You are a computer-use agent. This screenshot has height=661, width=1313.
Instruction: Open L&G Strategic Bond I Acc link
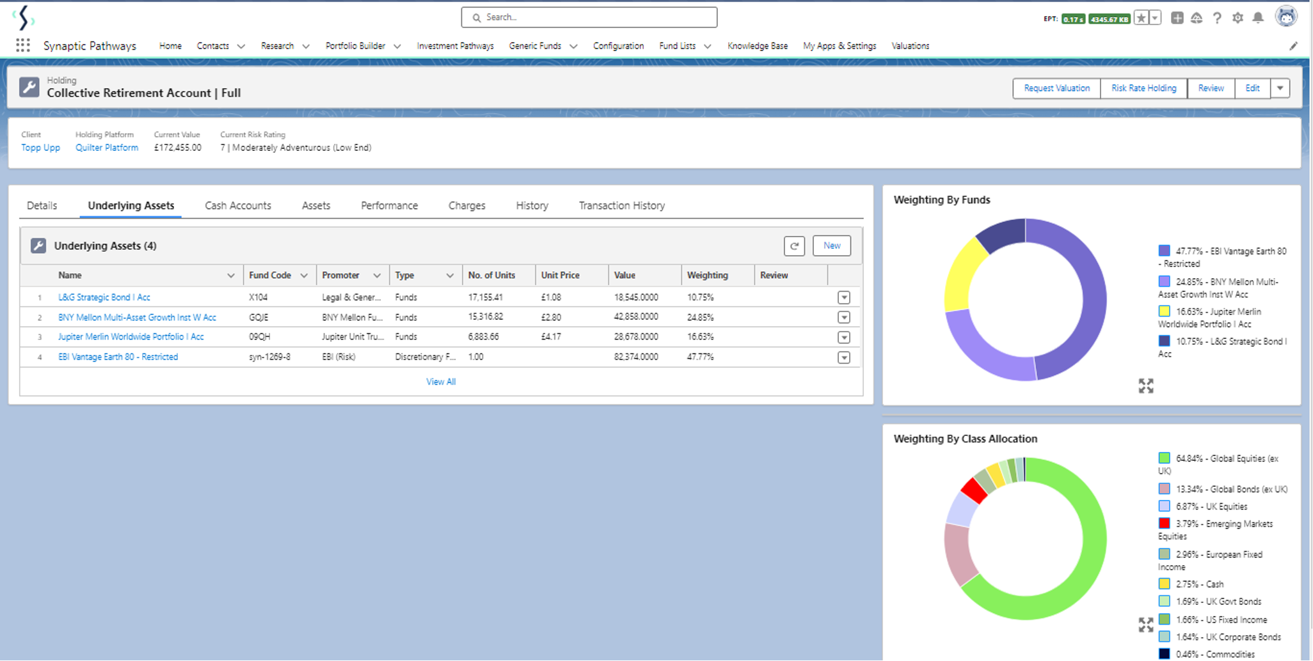(x=104, y=297)
